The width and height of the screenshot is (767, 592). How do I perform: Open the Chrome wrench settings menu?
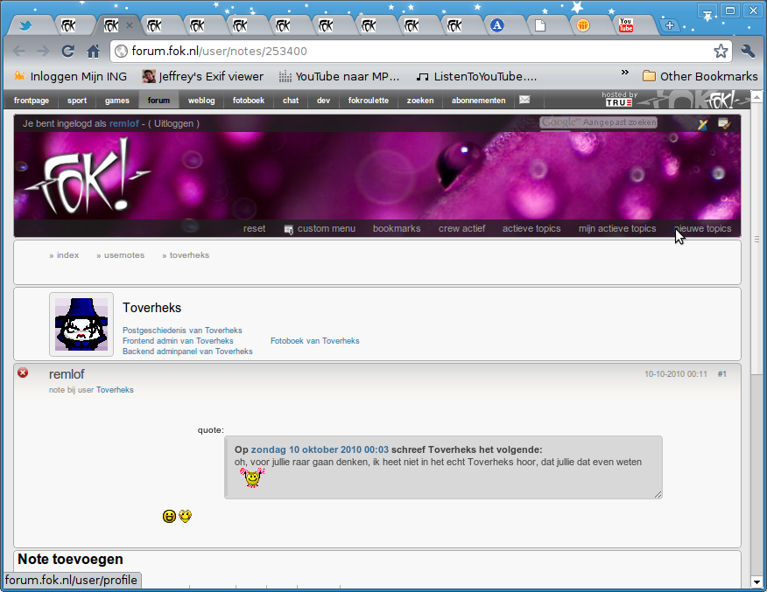click(x=748, y=51)
